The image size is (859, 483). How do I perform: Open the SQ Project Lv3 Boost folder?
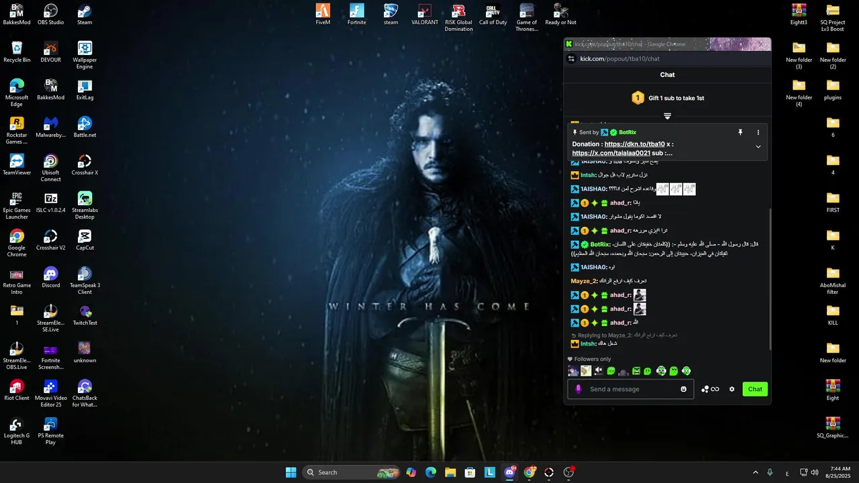(x=833, y=17)
